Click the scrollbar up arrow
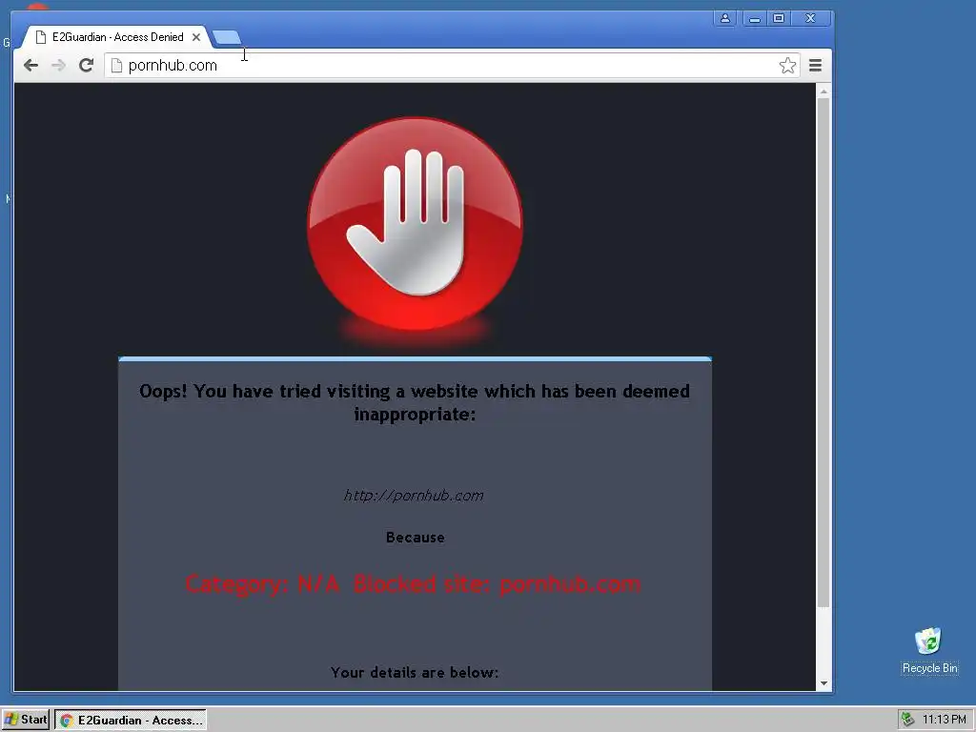This screenshot has width=976, height=732. coord(823,91)
